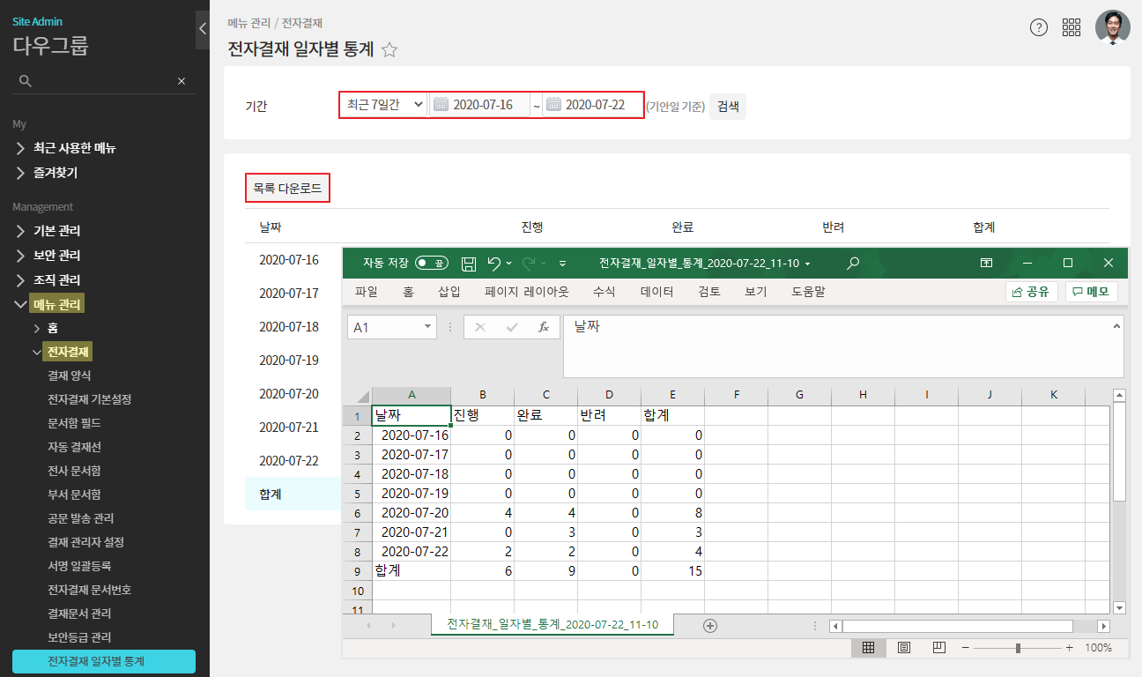This screenshot has width=1142, height=677.
Task: Open the Excel Name Box dropdown
Action: 428,327
